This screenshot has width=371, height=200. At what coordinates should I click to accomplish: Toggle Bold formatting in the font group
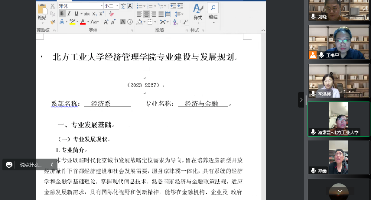[62, 13]
